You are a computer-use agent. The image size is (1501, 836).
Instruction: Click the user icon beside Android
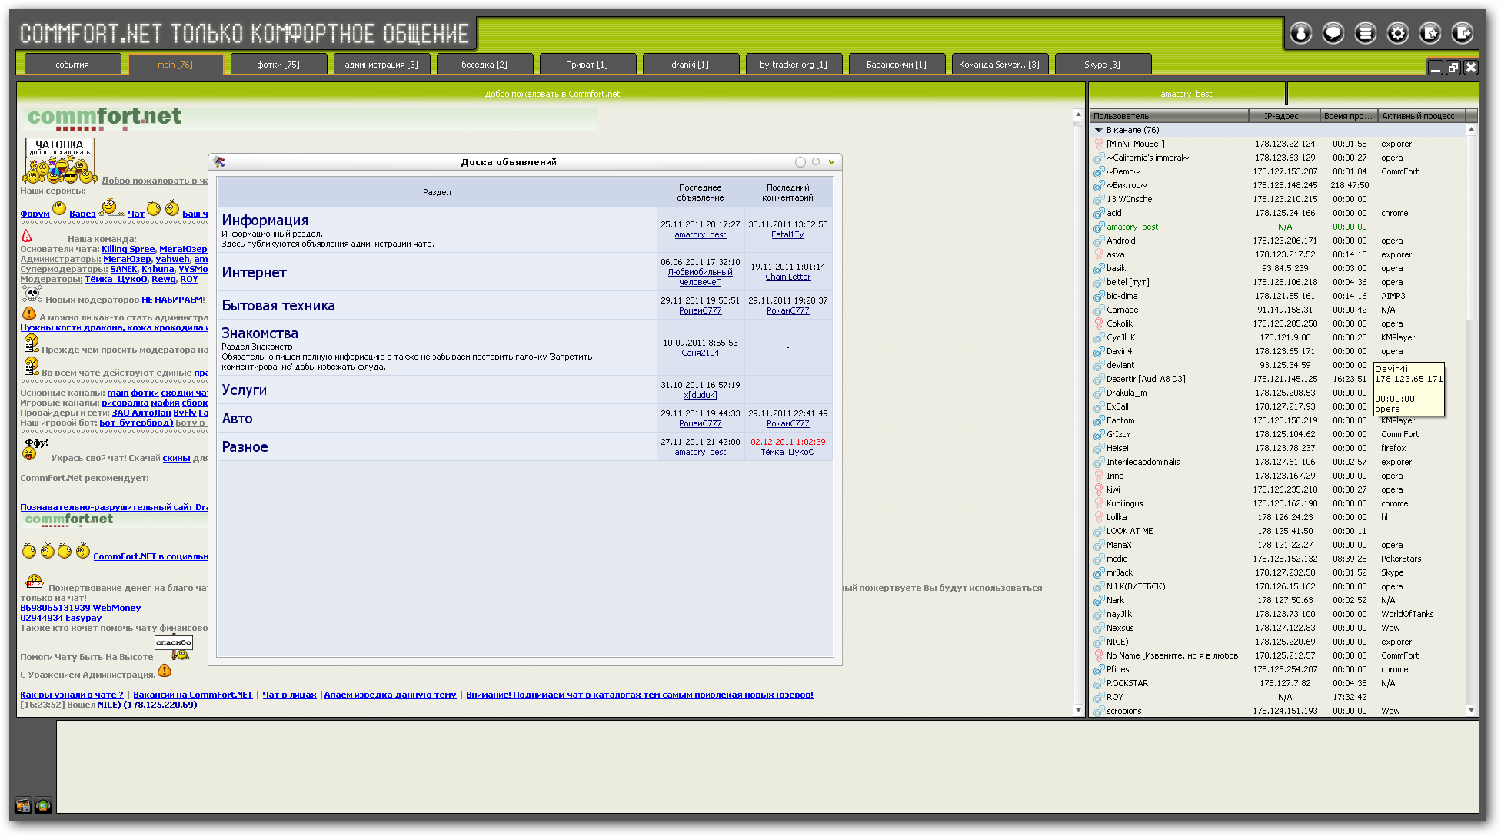(x=1099, y=241)
